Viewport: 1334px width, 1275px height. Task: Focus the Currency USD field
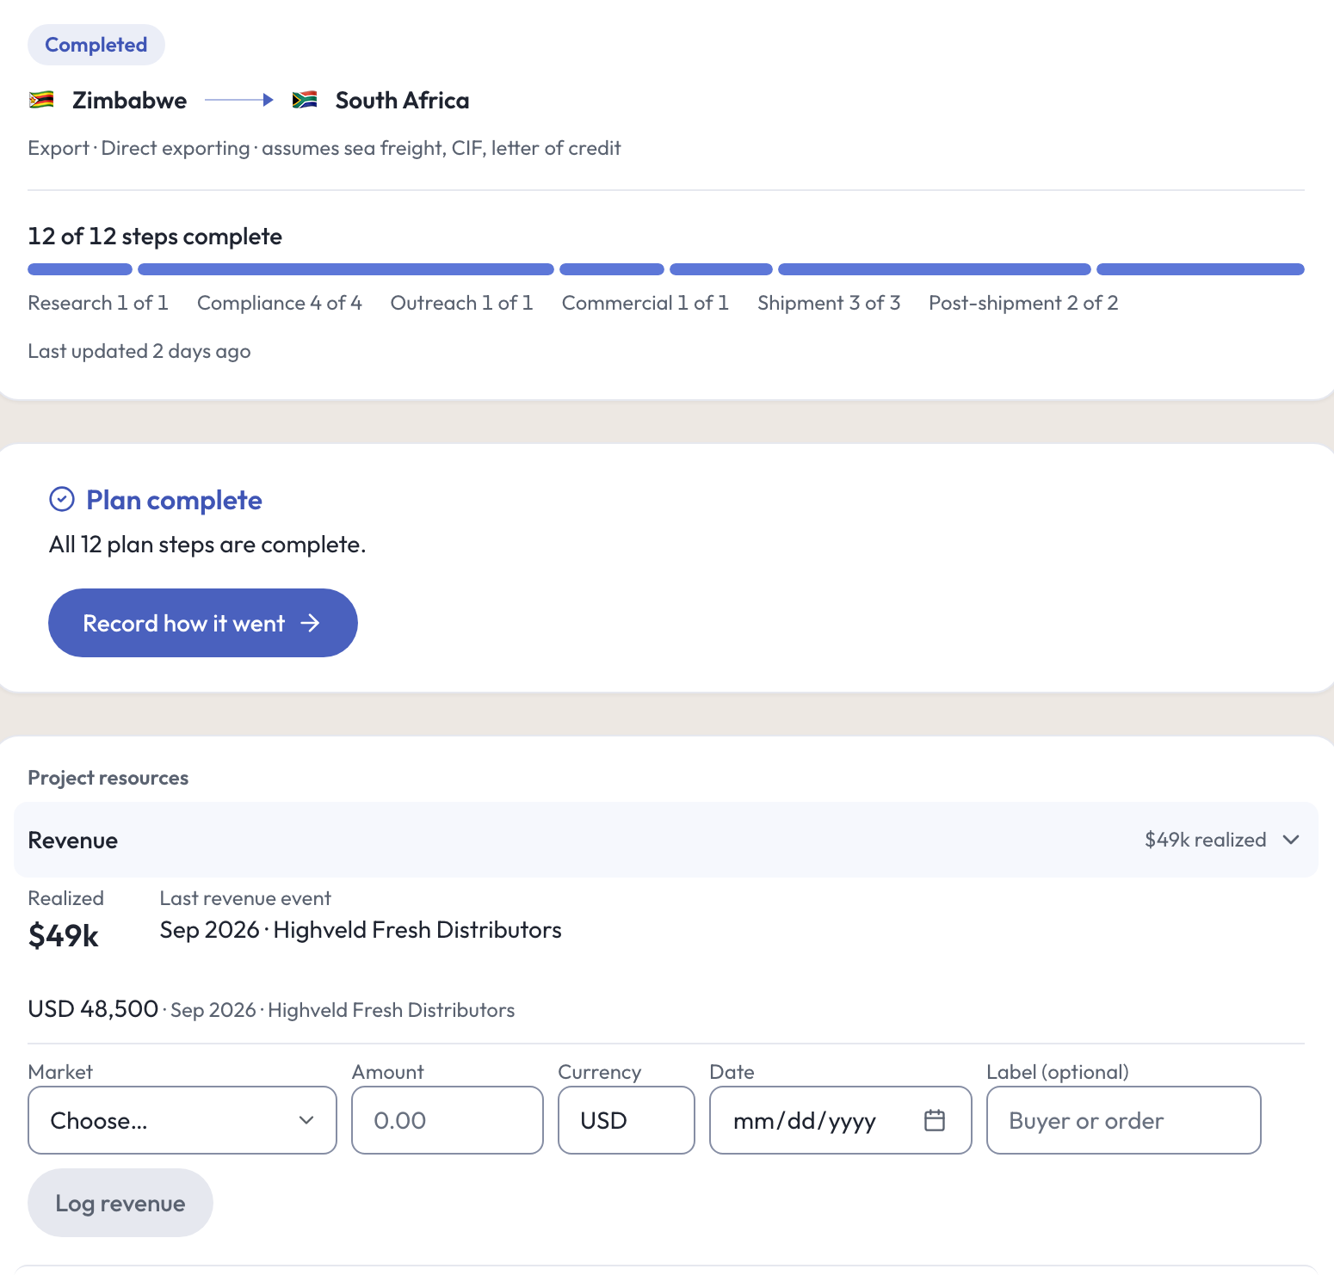[x=627, y=1120]
